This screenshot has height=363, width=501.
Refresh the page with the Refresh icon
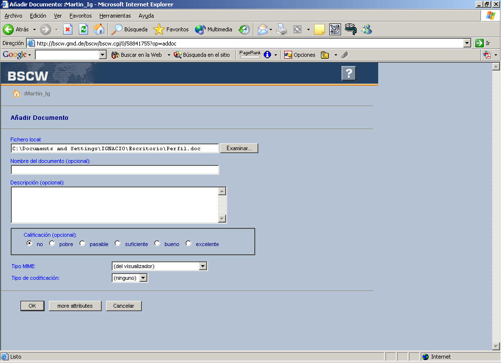(x=83, y=29)
